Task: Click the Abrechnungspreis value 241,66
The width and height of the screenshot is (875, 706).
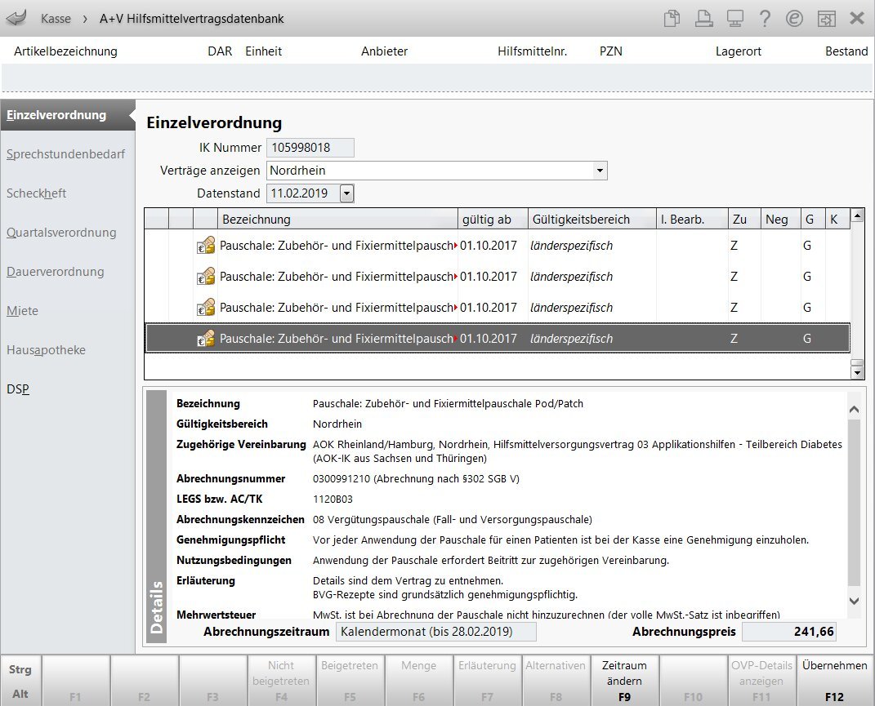Action: (789, 632)
